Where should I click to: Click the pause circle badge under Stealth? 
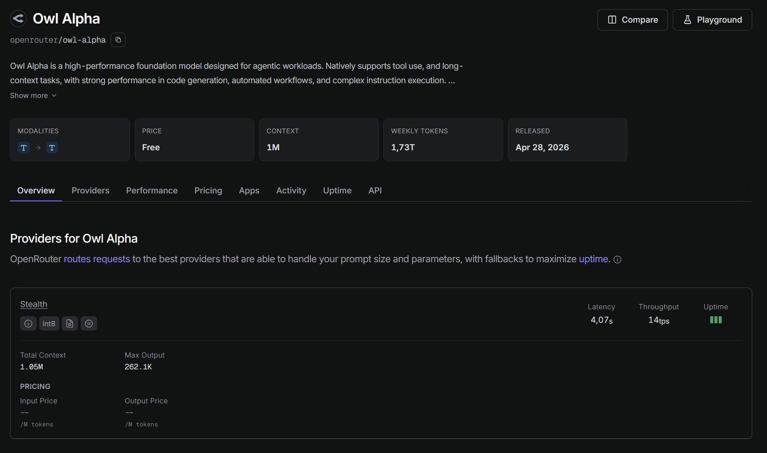(89, 324)
